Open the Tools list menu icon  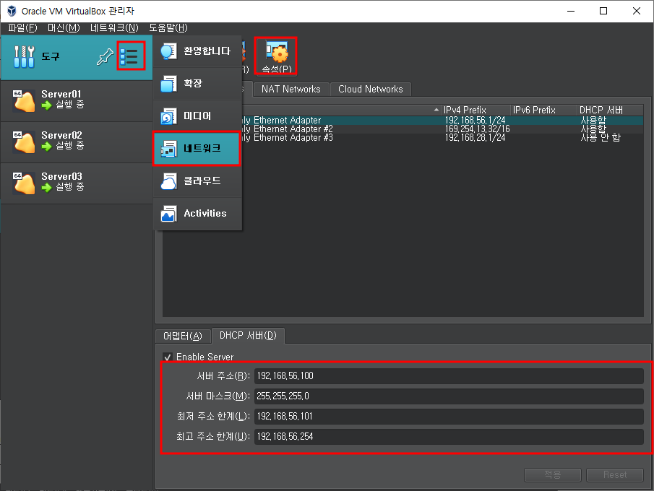click(x=129, y=56)
